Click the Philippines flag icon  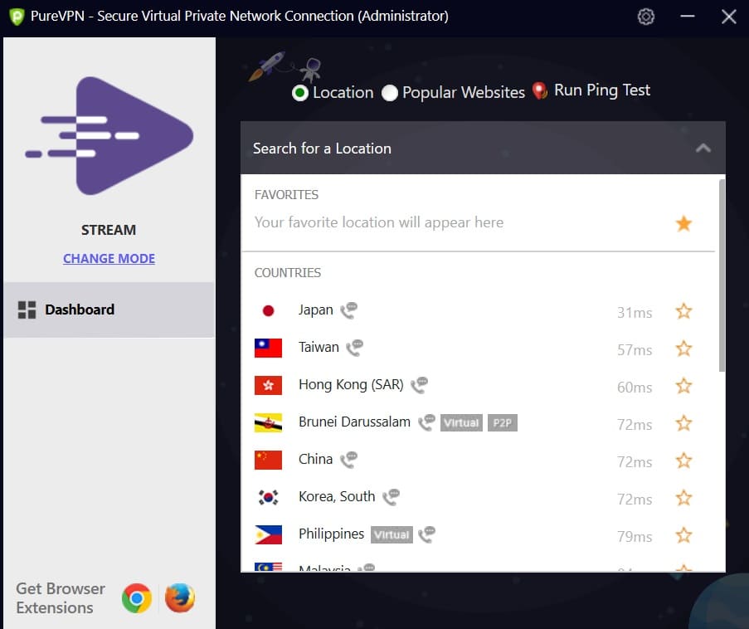(x=268, y=535)
